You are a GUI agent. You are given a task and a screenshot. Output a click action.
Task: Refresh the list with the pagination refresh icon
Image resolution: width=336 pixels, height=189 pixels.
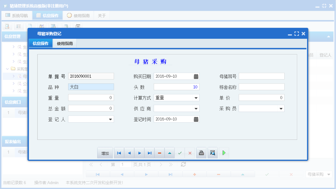pyautogui.click(x=183, y=164)
